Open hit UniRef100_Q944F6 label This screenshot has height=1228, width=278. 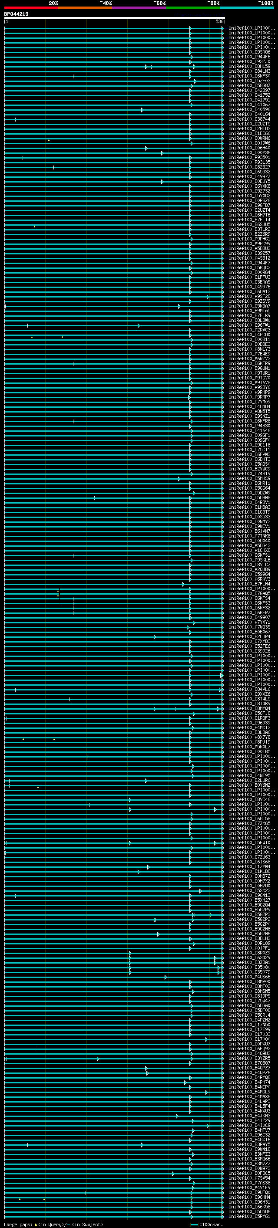[x=249, y=57]
